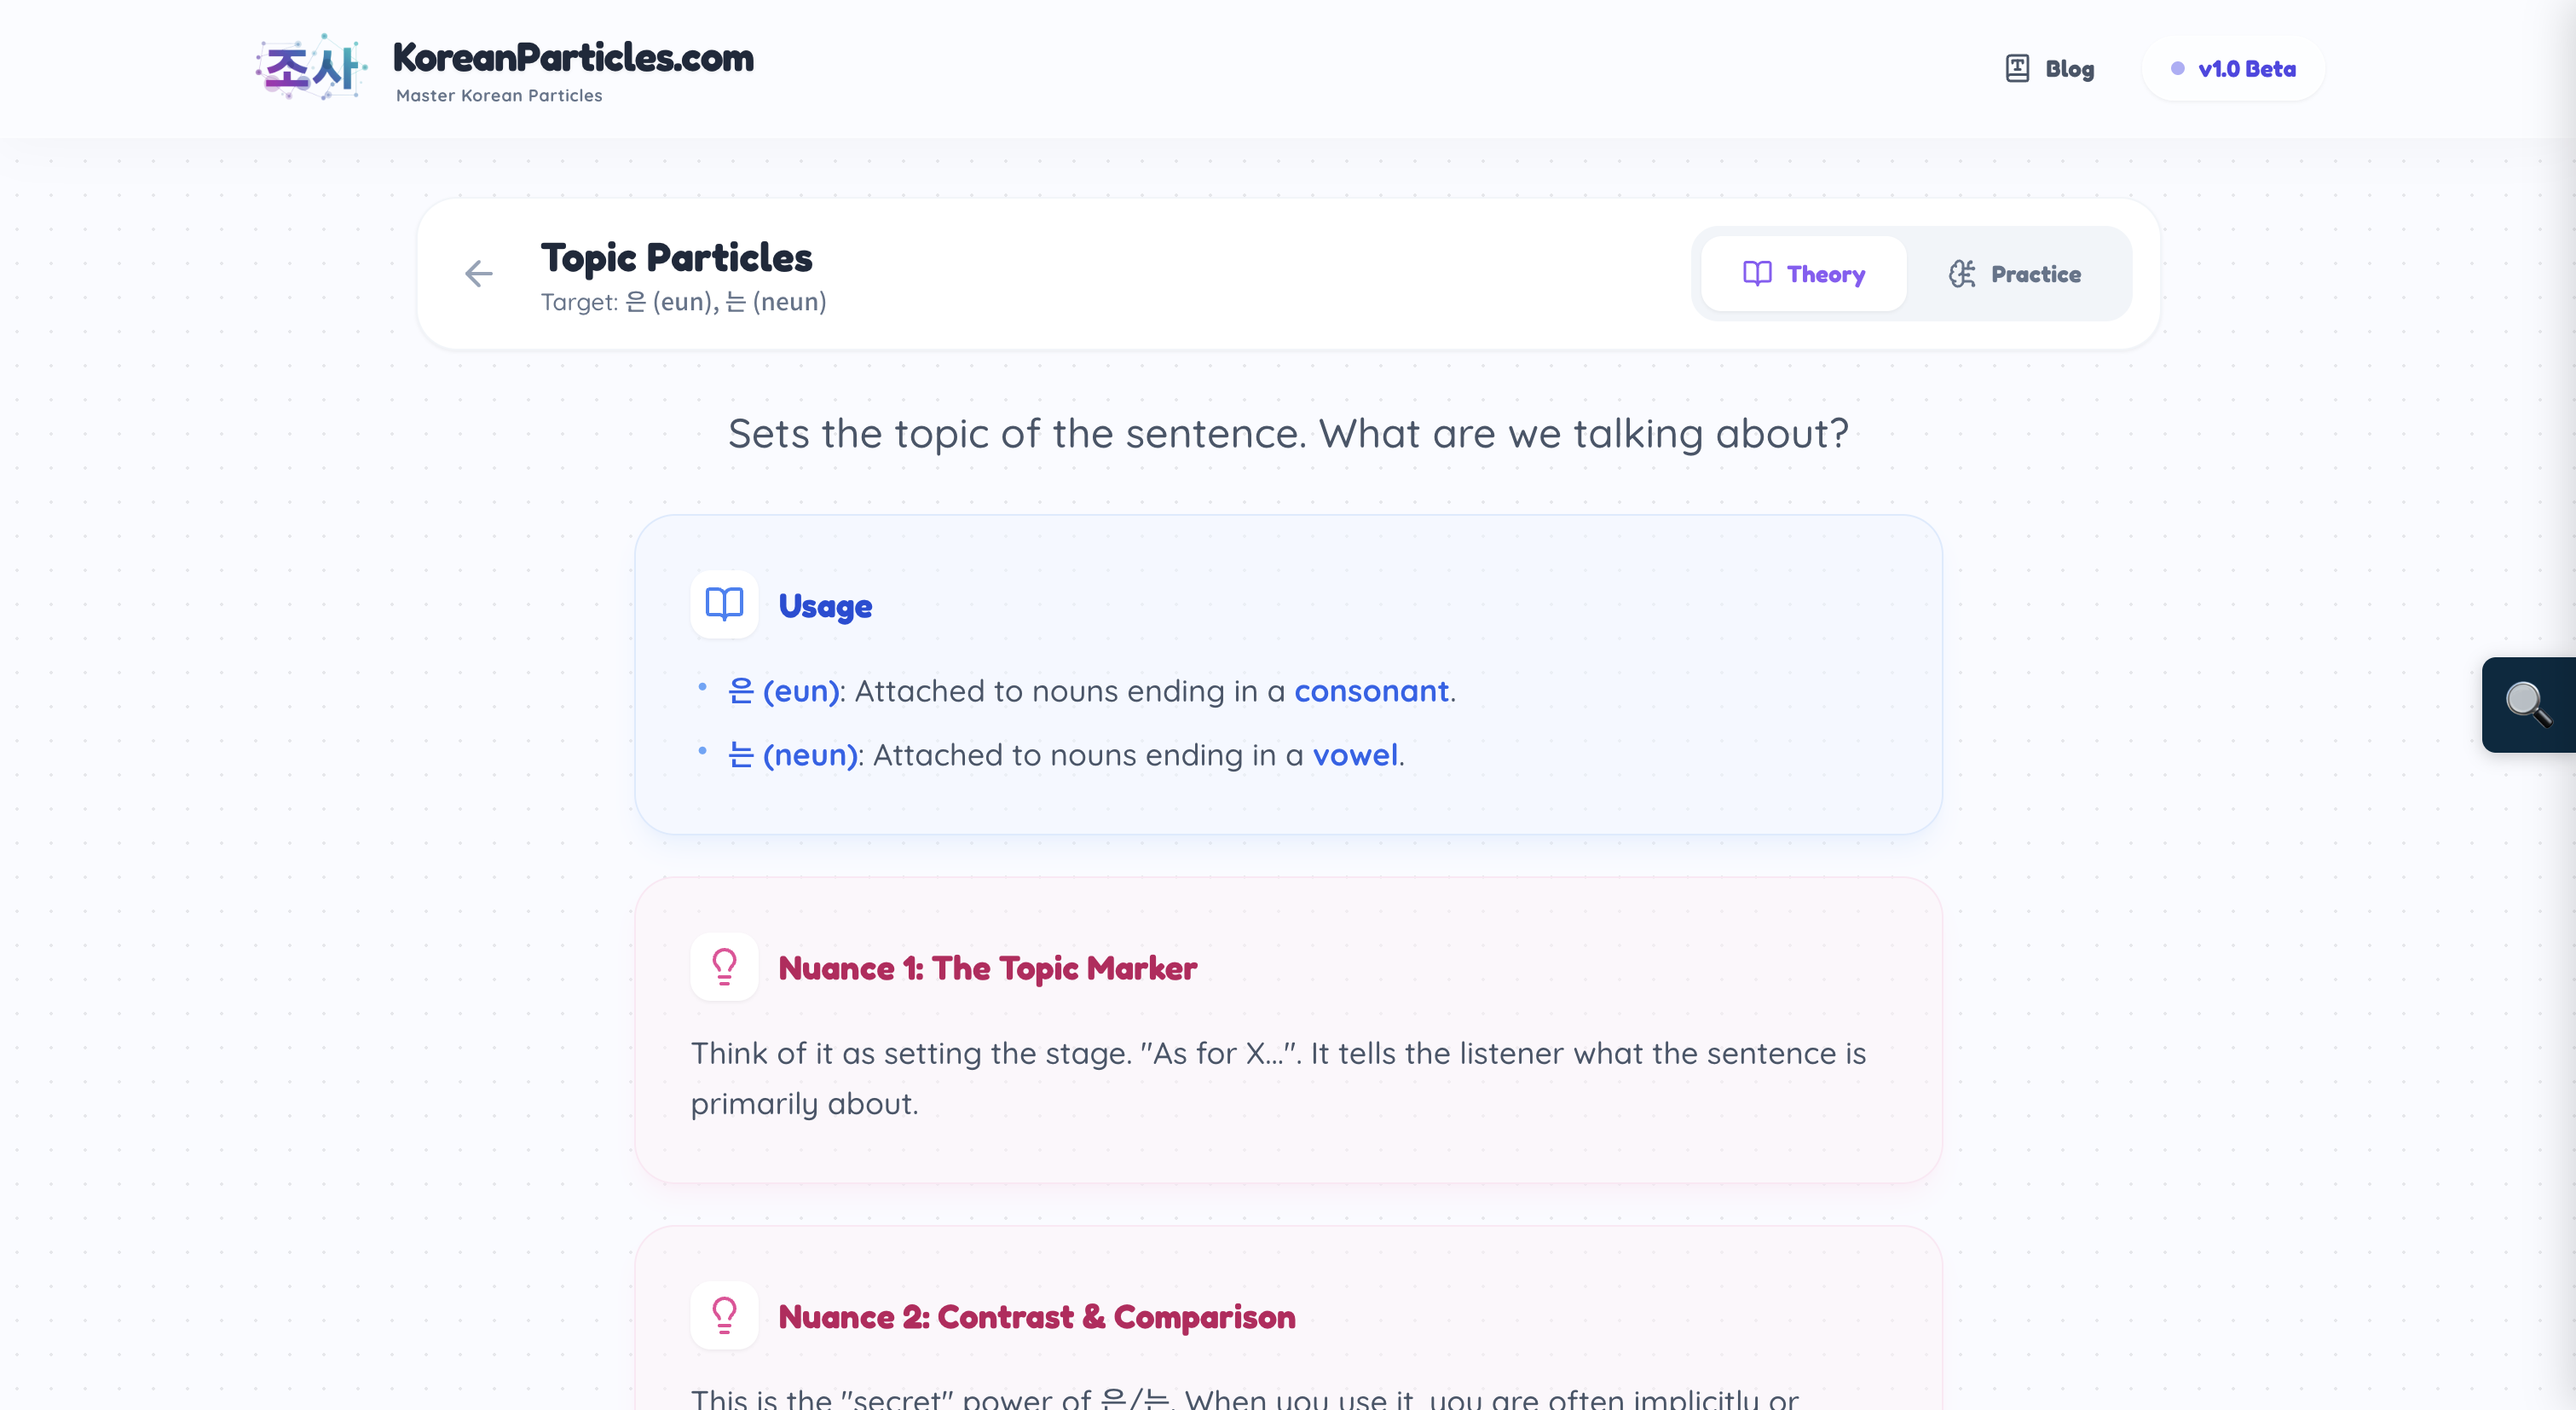Viewport: 2576px width, 1410px height.
Task: Go to KoreanParticles.com home title
Action: (573, 57)
